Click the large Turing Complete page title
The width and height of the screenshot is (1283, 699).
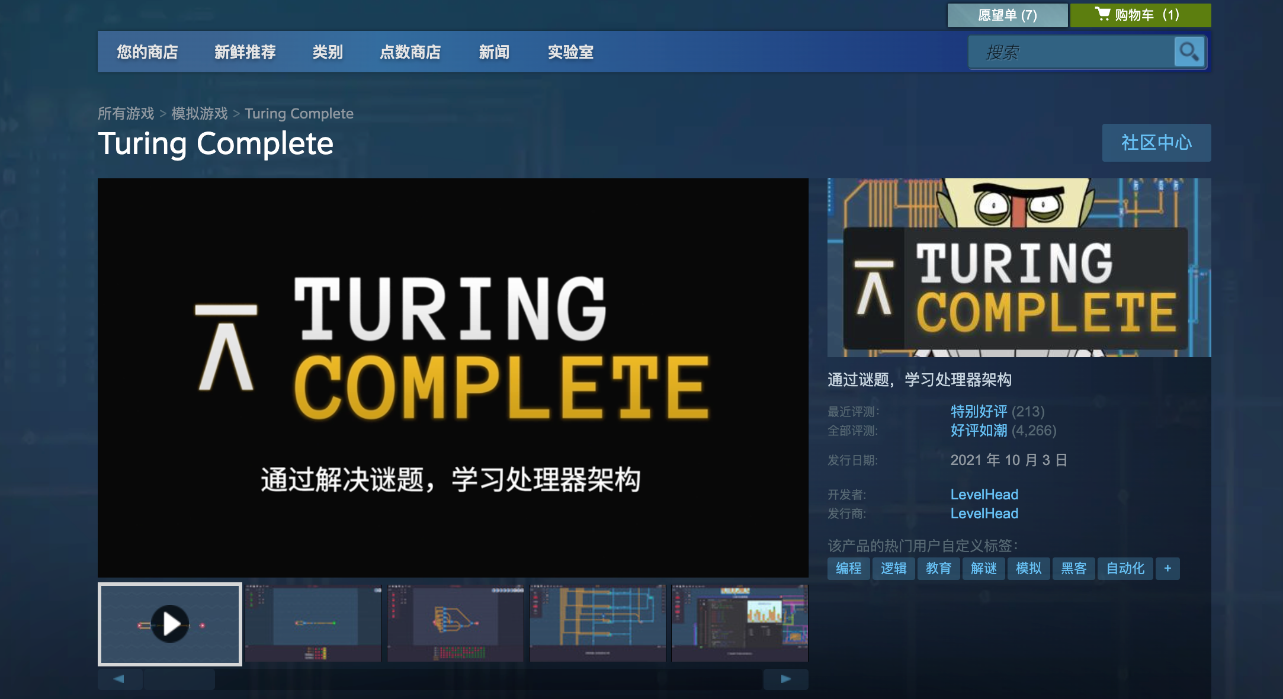click(216, 144)
